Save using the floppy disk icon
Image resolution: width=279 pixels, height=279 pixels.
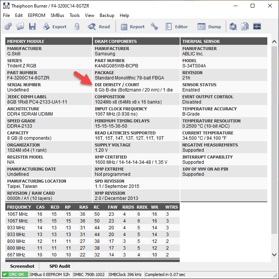(32, 26)
